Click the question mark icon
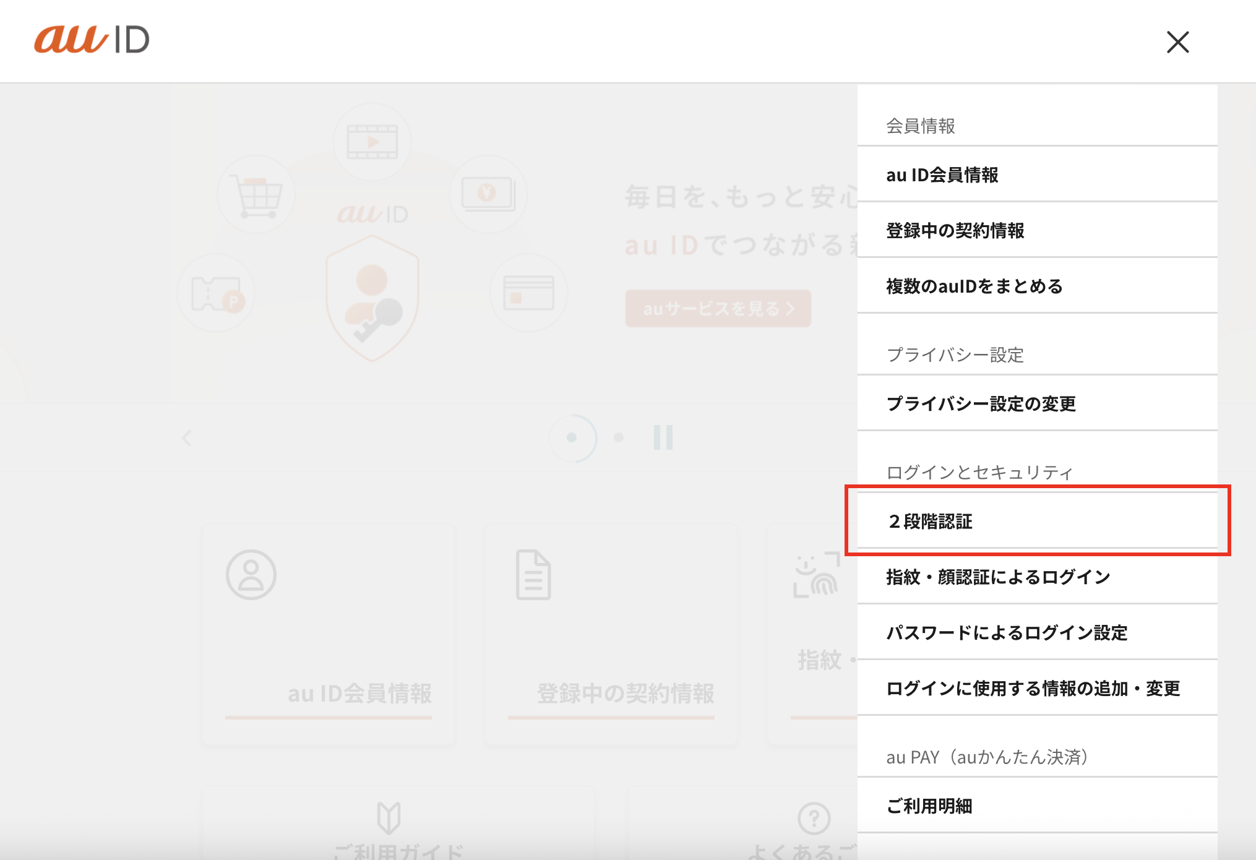Viewport: 1256px width, 860px height. tap(814, 819)
